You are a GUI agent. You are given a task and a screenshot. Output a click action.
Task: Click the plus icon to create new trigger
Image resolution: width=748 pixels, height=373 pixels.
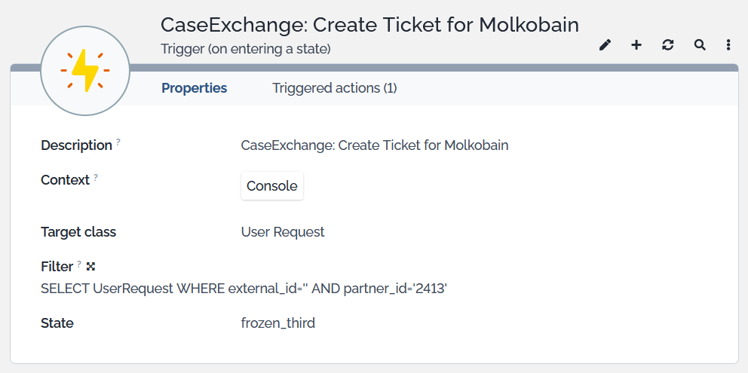click(x=636, y=45)
